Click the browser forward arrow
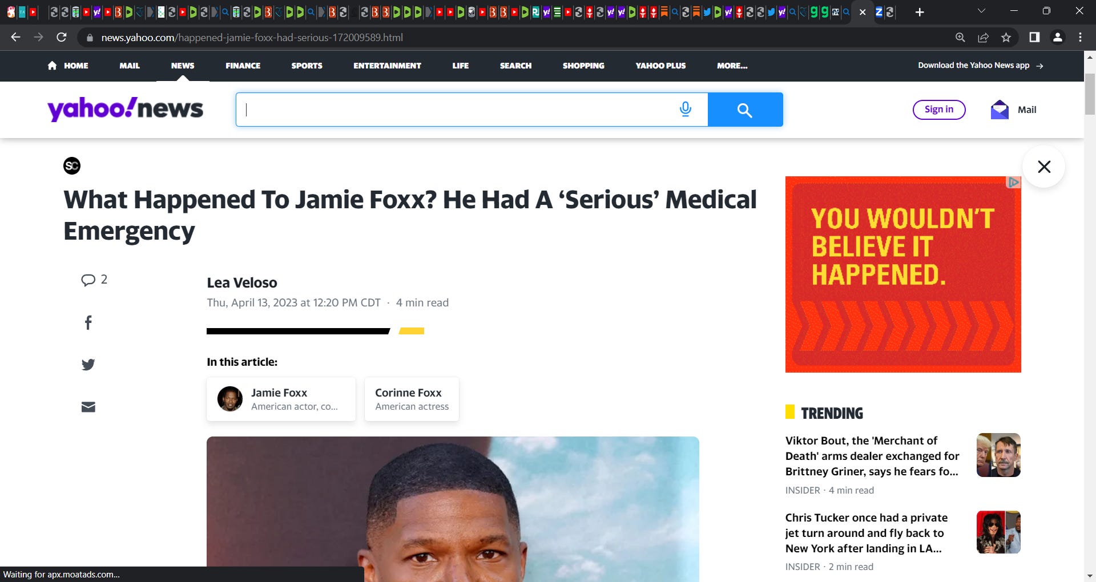This screenshot has height=582, width=1096. click(x=38, y=37)
